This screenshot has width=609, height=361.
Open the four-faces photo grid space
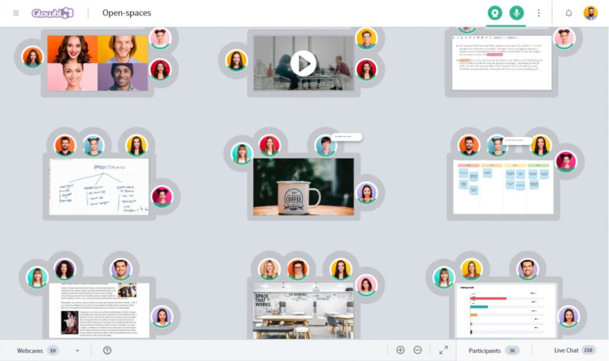pyautogui.click(x=97, y=63)
